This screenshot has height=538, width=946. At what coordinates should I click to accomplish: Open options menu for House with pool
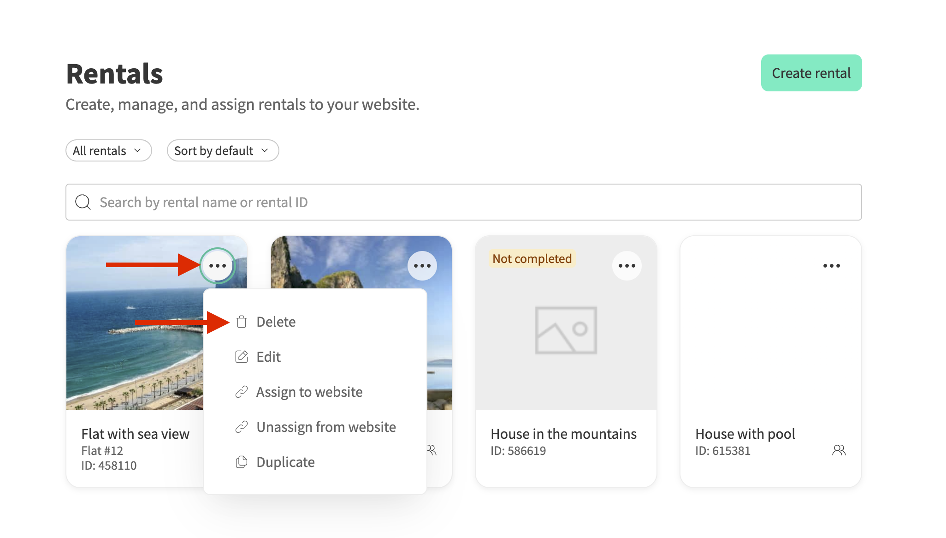(x=831, y=266)
